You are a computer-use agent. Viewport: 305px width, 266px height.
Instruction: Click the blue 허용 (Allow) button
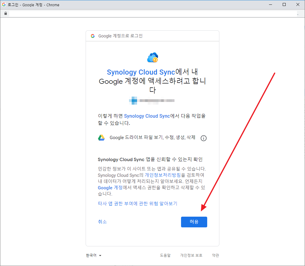pyautogui.click(x=194, y=222)
